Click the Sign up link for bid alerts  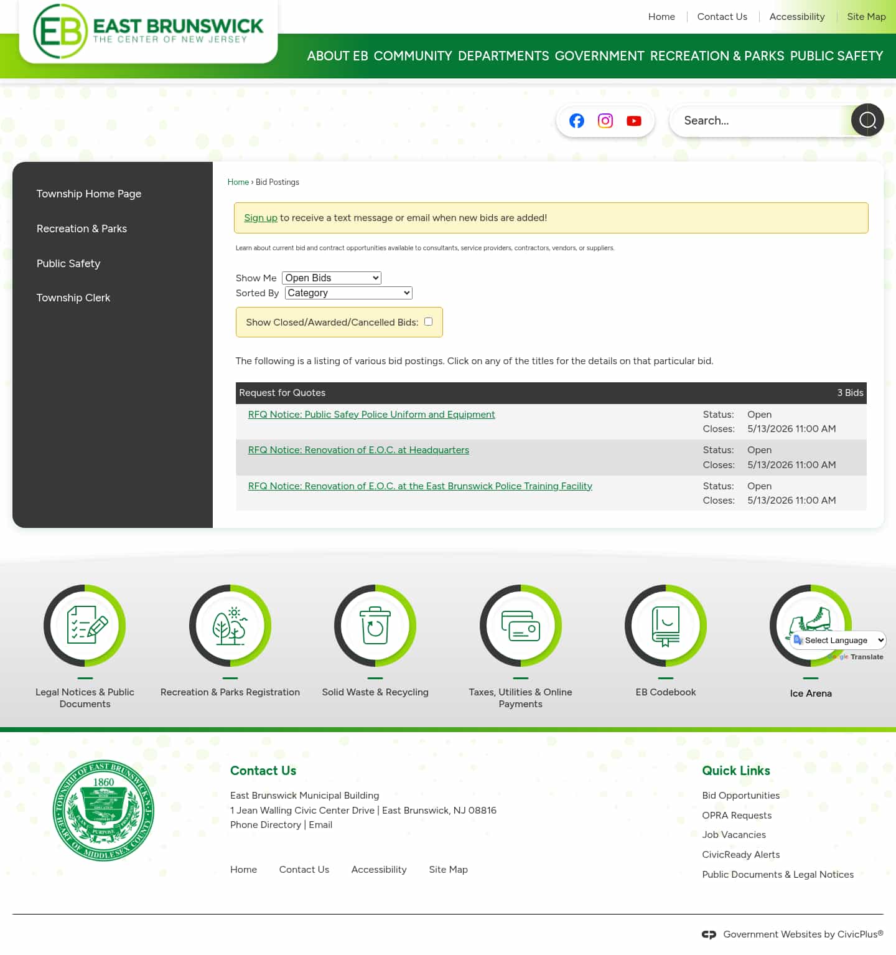coord(261,218)
